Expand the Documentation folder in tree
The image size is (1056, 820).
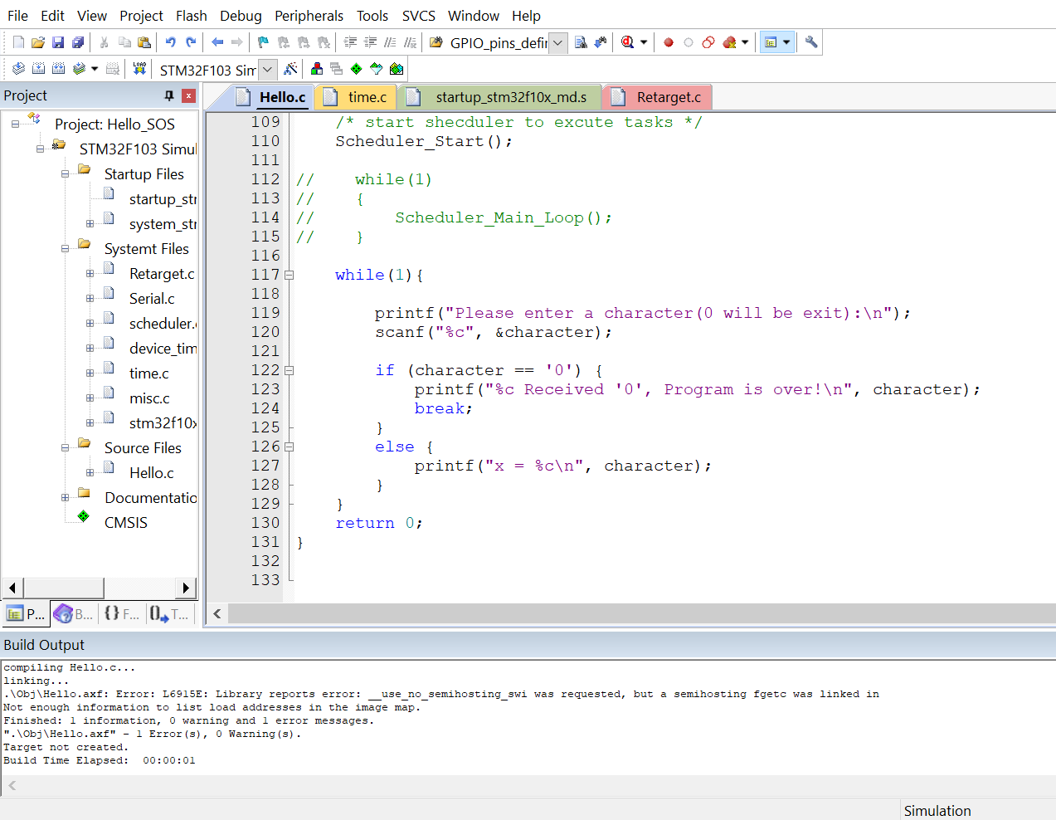pyautogui.click(x=65, y=498)
